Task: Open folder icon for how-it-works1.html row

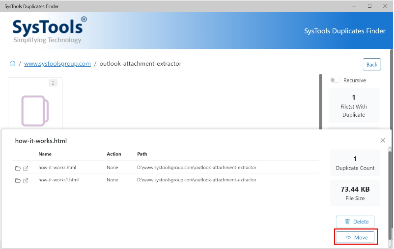Action: [18, 180]
